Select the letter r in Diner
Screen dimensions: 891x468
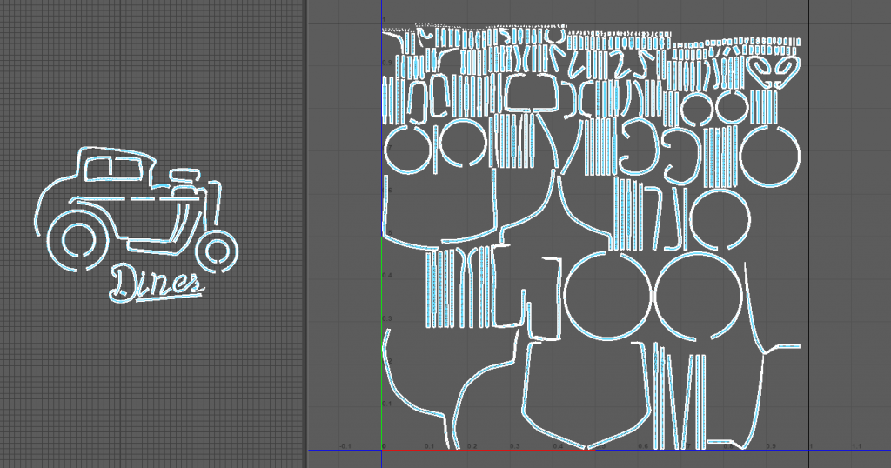tap(193, 283)
